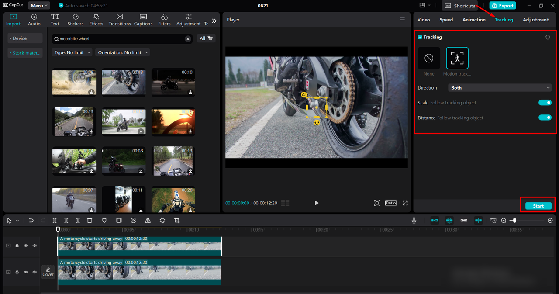Viewport: 559px width, 294px height.
Task: Click the Ratio button in player
Action: 391,203
